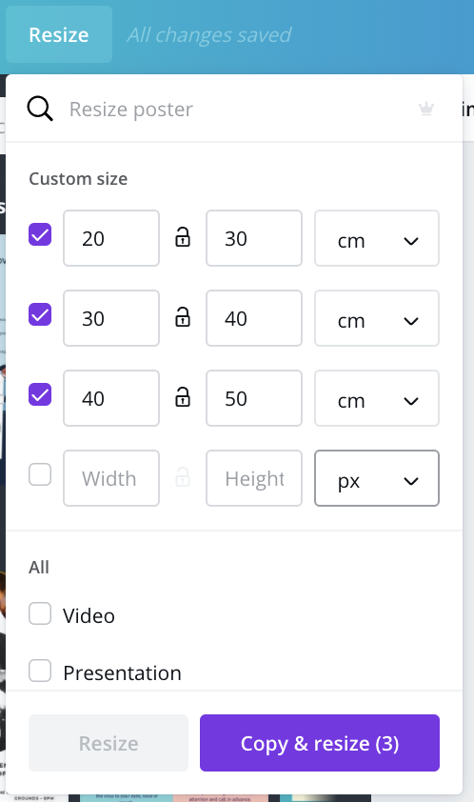Toggle aspect lock for 40 by 50
Image resolution: width=474 pixels, height=802 pixels.
183,397
